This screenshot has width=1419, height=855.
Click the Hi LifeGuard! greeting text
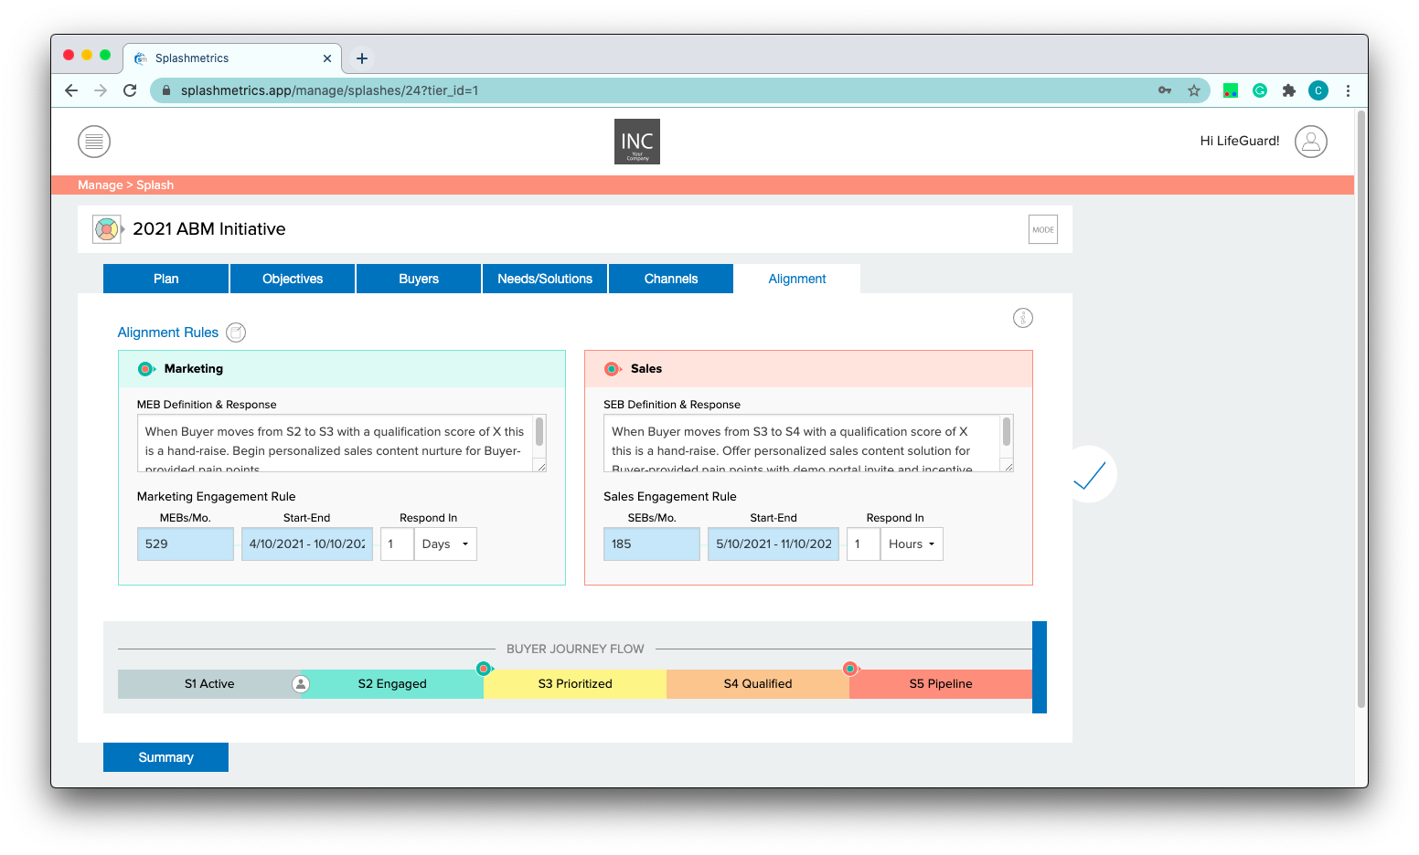(1240, 141)
